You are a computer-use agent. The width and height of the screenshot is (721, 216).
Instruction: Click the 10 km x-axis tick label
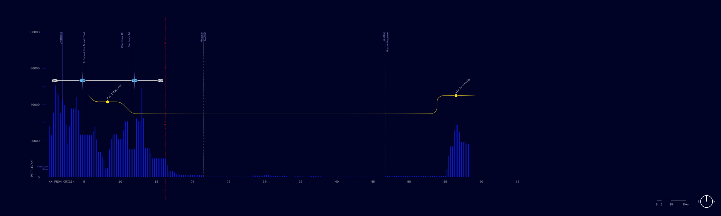(120, 182)
